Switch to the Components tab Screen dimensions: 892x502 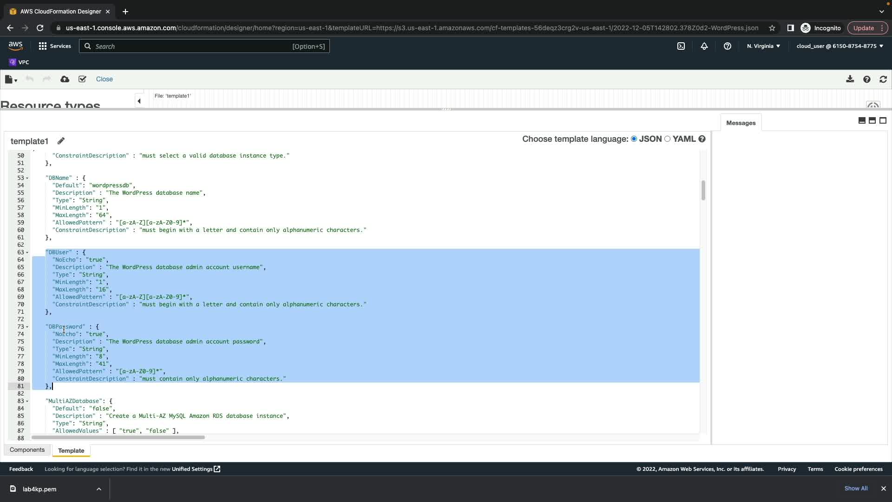27,450
